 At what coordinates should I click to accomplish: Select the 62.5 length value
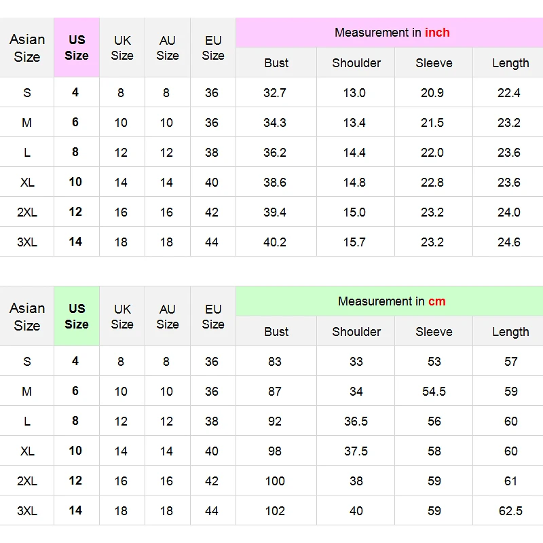(510, 511)
